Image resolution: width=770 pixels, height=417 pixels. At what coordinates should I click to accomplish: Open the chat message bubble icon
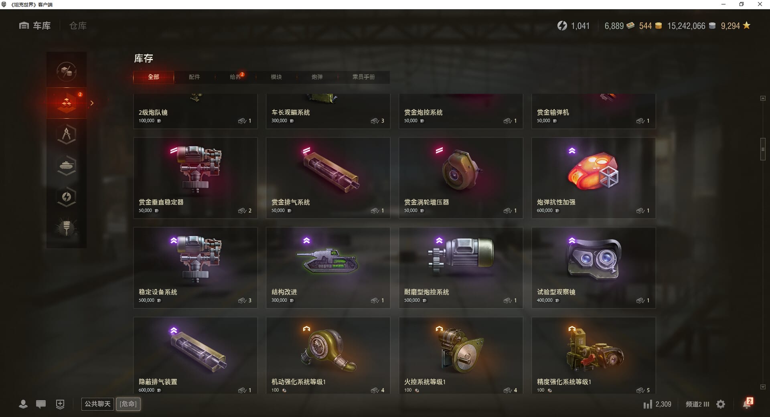pyautogui.click(x=41, y=404)
